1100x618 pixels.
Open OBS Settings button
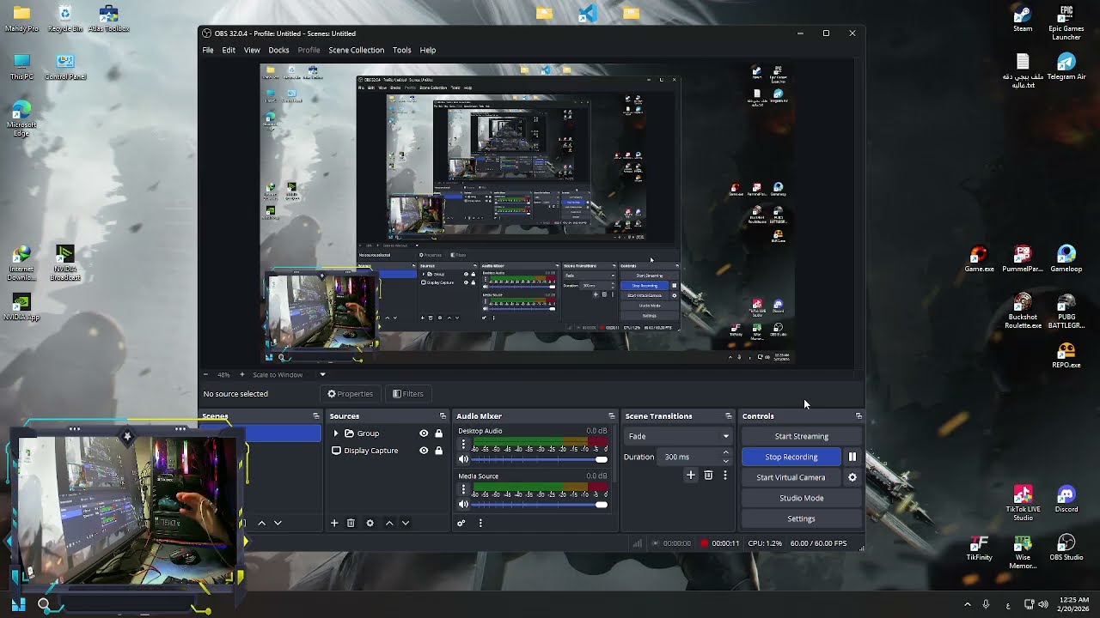[801, 518]
